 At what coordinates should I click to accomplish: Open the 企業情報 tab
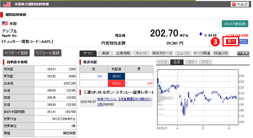(123, 53)
